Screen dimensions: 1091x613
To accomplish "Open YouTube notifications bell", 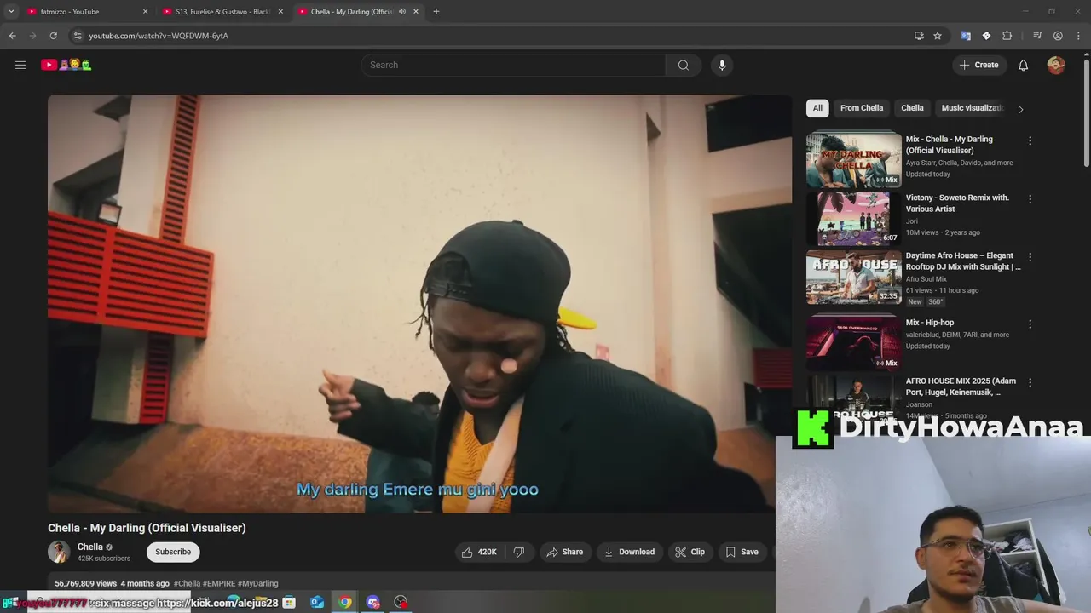I will tap(1024, 65).
